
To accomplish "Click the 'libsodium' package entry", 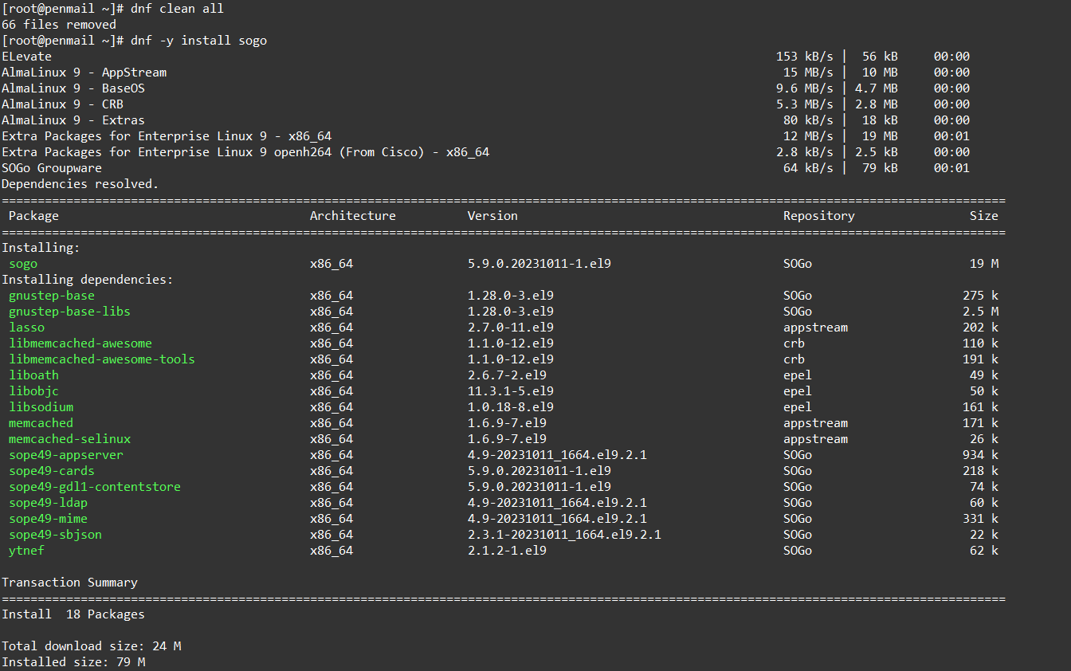I will pyautogui.click(x=41, y=407).
